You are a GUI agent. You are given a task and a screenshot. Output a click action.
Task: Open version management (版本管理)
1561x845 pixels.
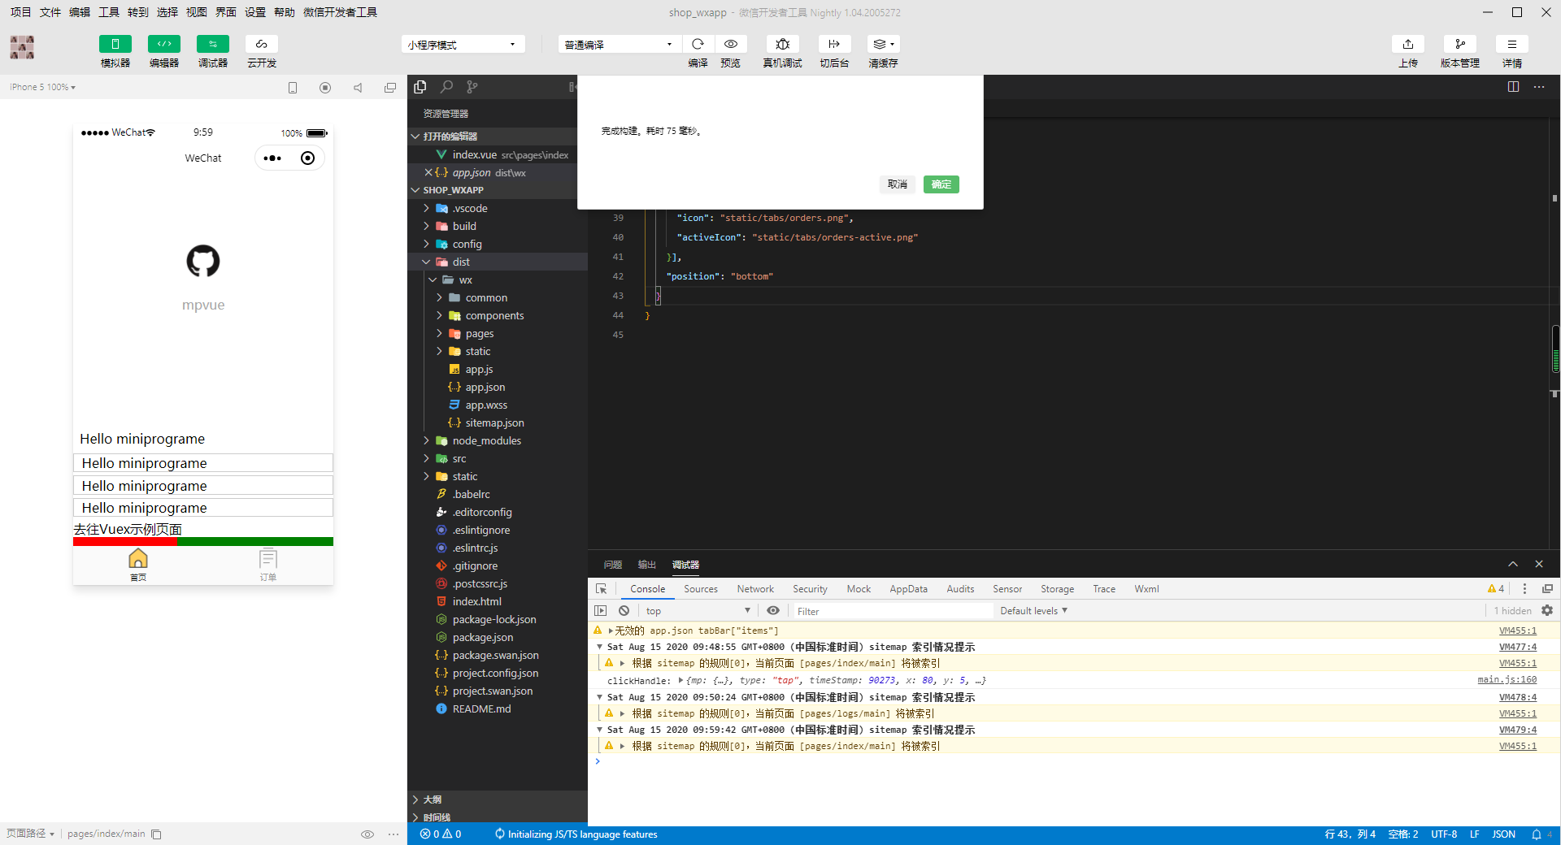[x=1460, y=44]
